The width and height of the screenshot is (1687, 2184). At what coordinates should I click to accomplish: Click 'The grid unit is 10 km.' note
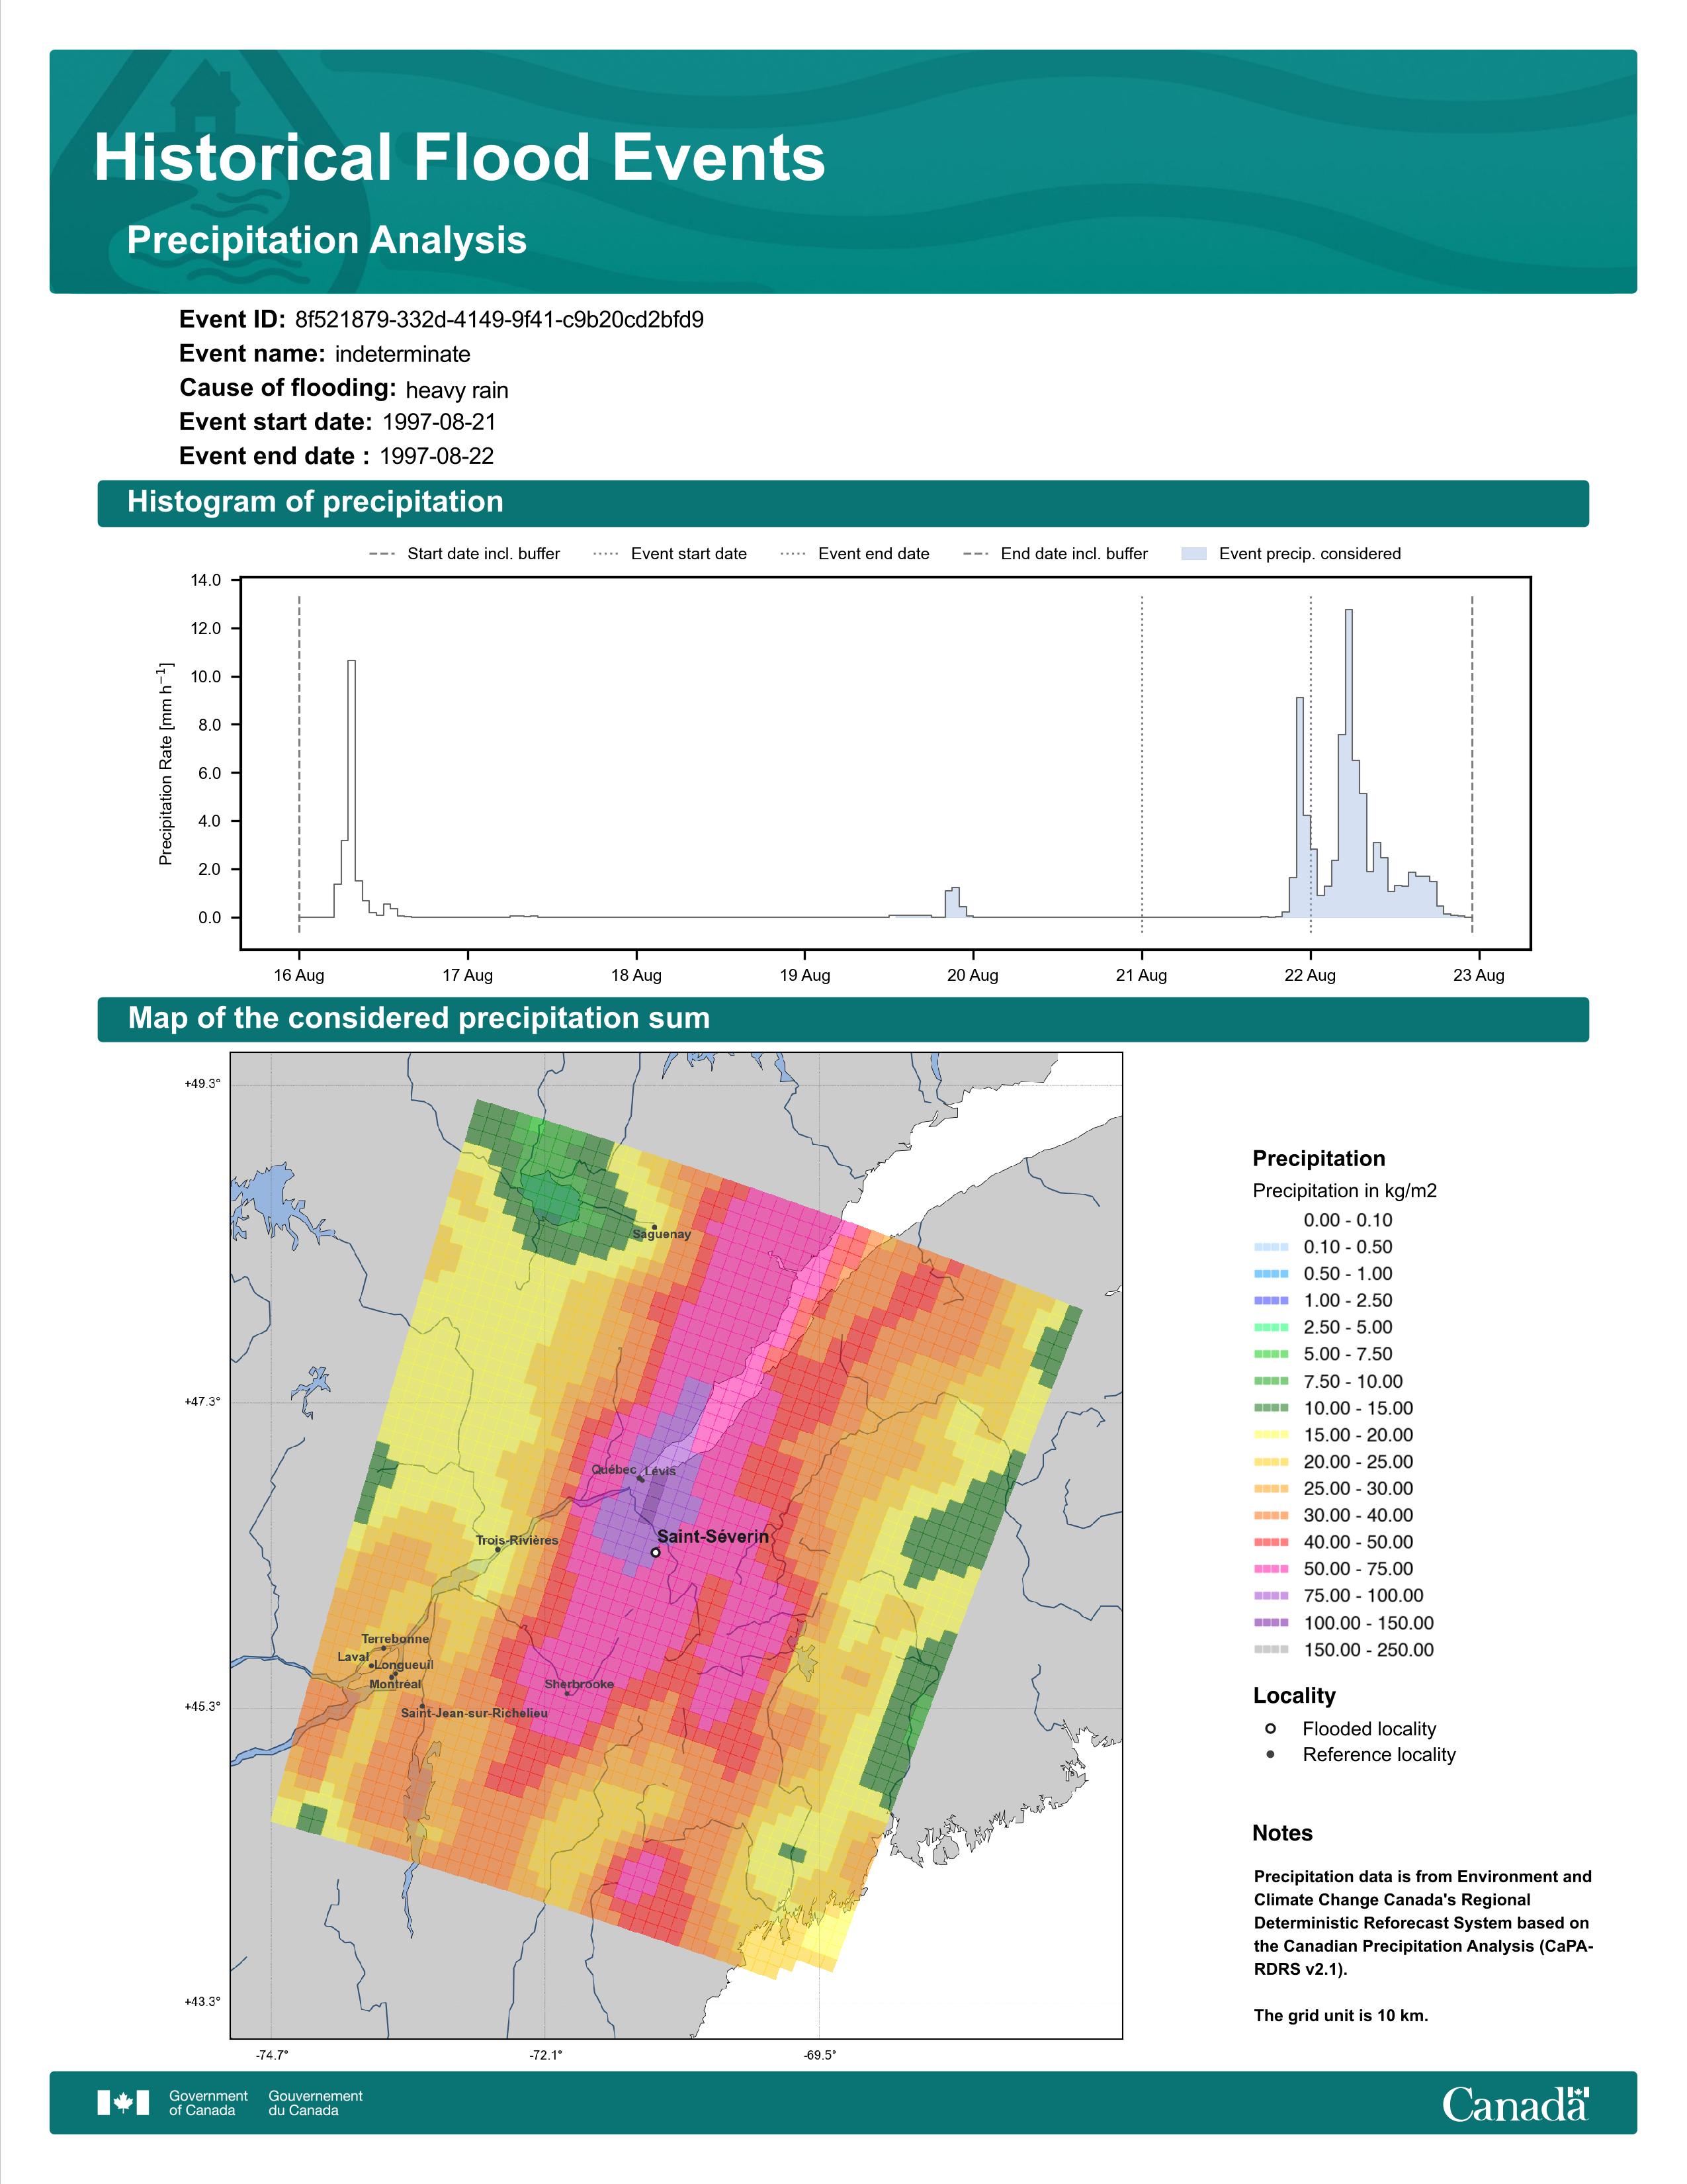[1341, 2015]
